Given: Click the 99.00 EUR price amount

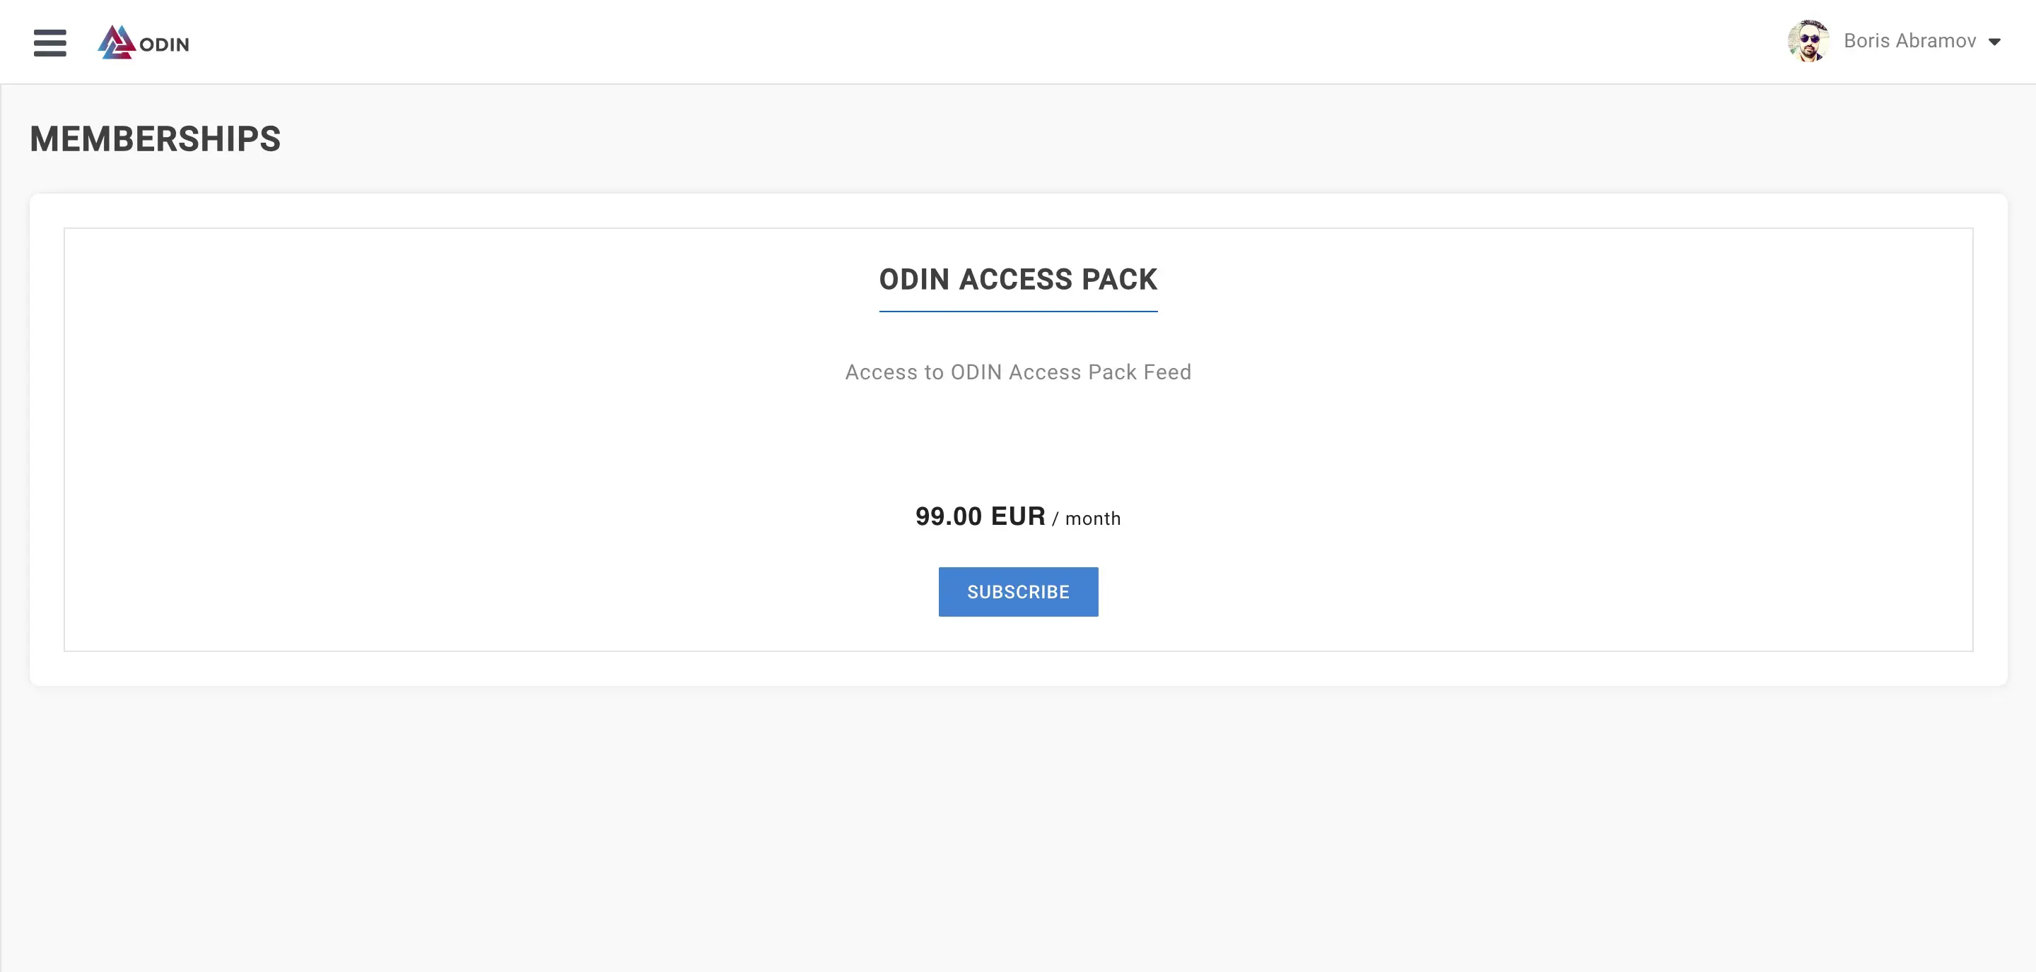Looking at the screenshot, I should click(x=980, y=516).
